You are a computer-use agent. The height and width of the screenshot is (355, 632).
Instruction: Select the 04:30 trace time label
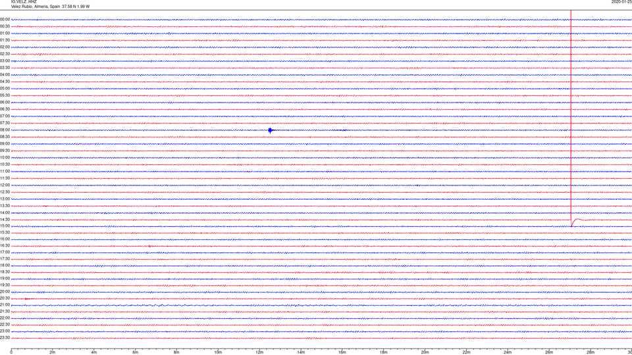5,82
